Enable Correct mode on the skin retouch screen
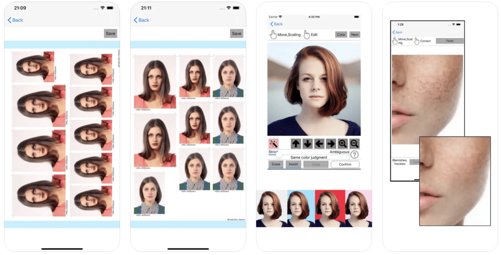The width and height of the screenshot is (501, 255). coord(423,41)
